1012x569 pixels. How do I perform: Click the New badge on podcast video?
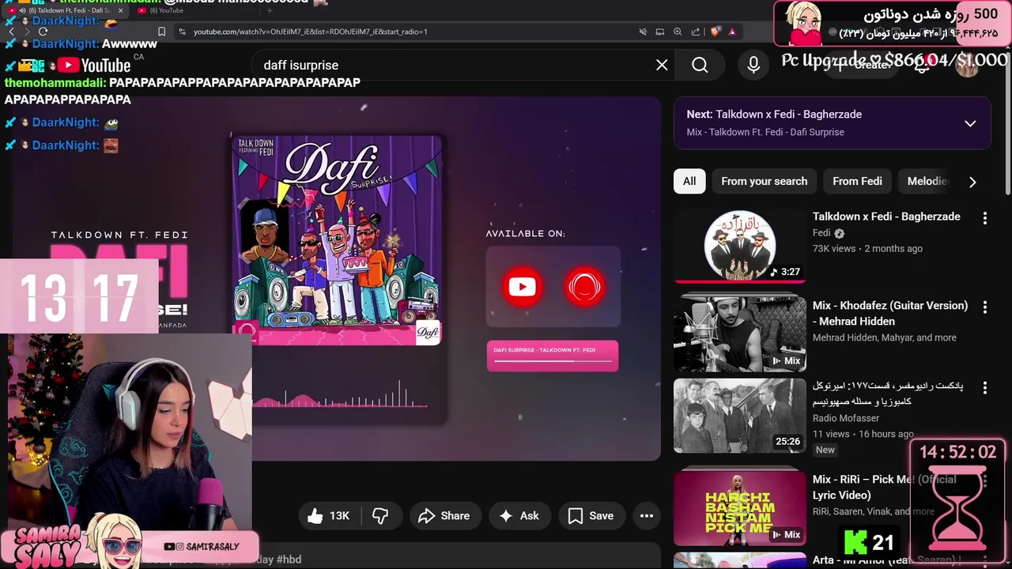click(x=825, y=450)
